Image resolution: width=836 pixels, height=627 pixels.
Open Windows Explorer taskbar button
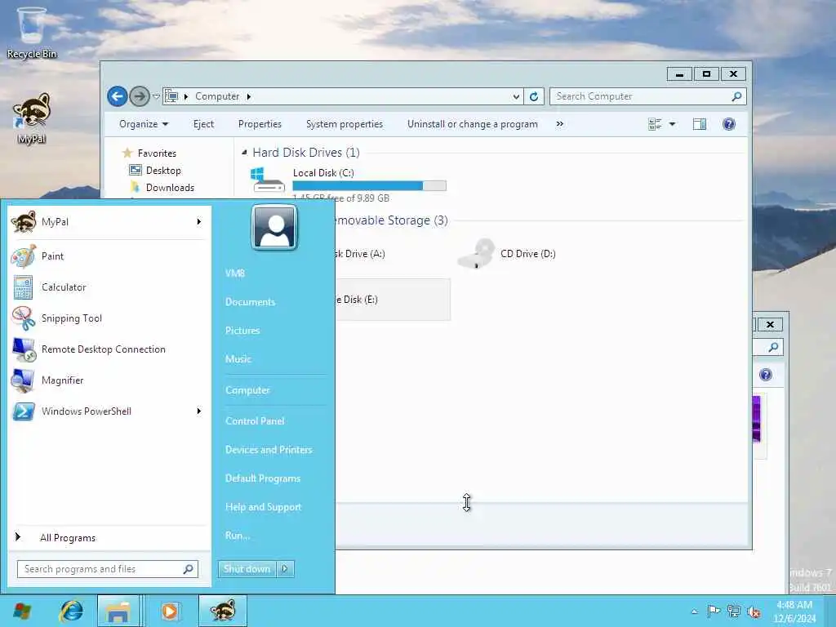(x=118, y=611)
